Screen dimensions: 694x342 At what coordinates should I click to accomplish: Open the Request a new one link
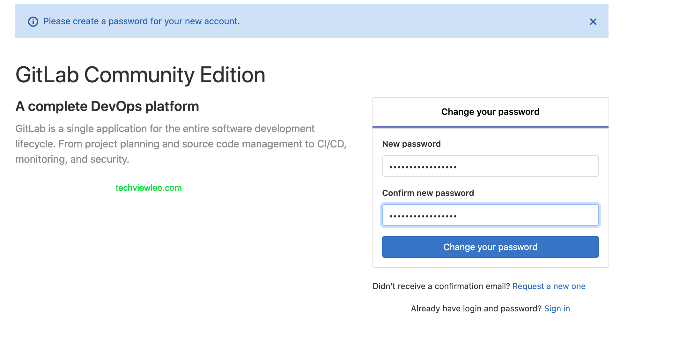(549, 286)
